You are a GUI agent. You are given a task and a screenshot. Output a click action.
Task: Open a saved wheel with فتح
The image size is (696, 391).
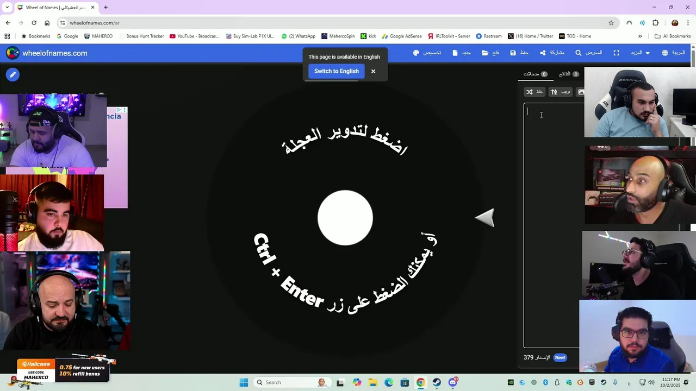pyautogui.click(x=490, y=53)
